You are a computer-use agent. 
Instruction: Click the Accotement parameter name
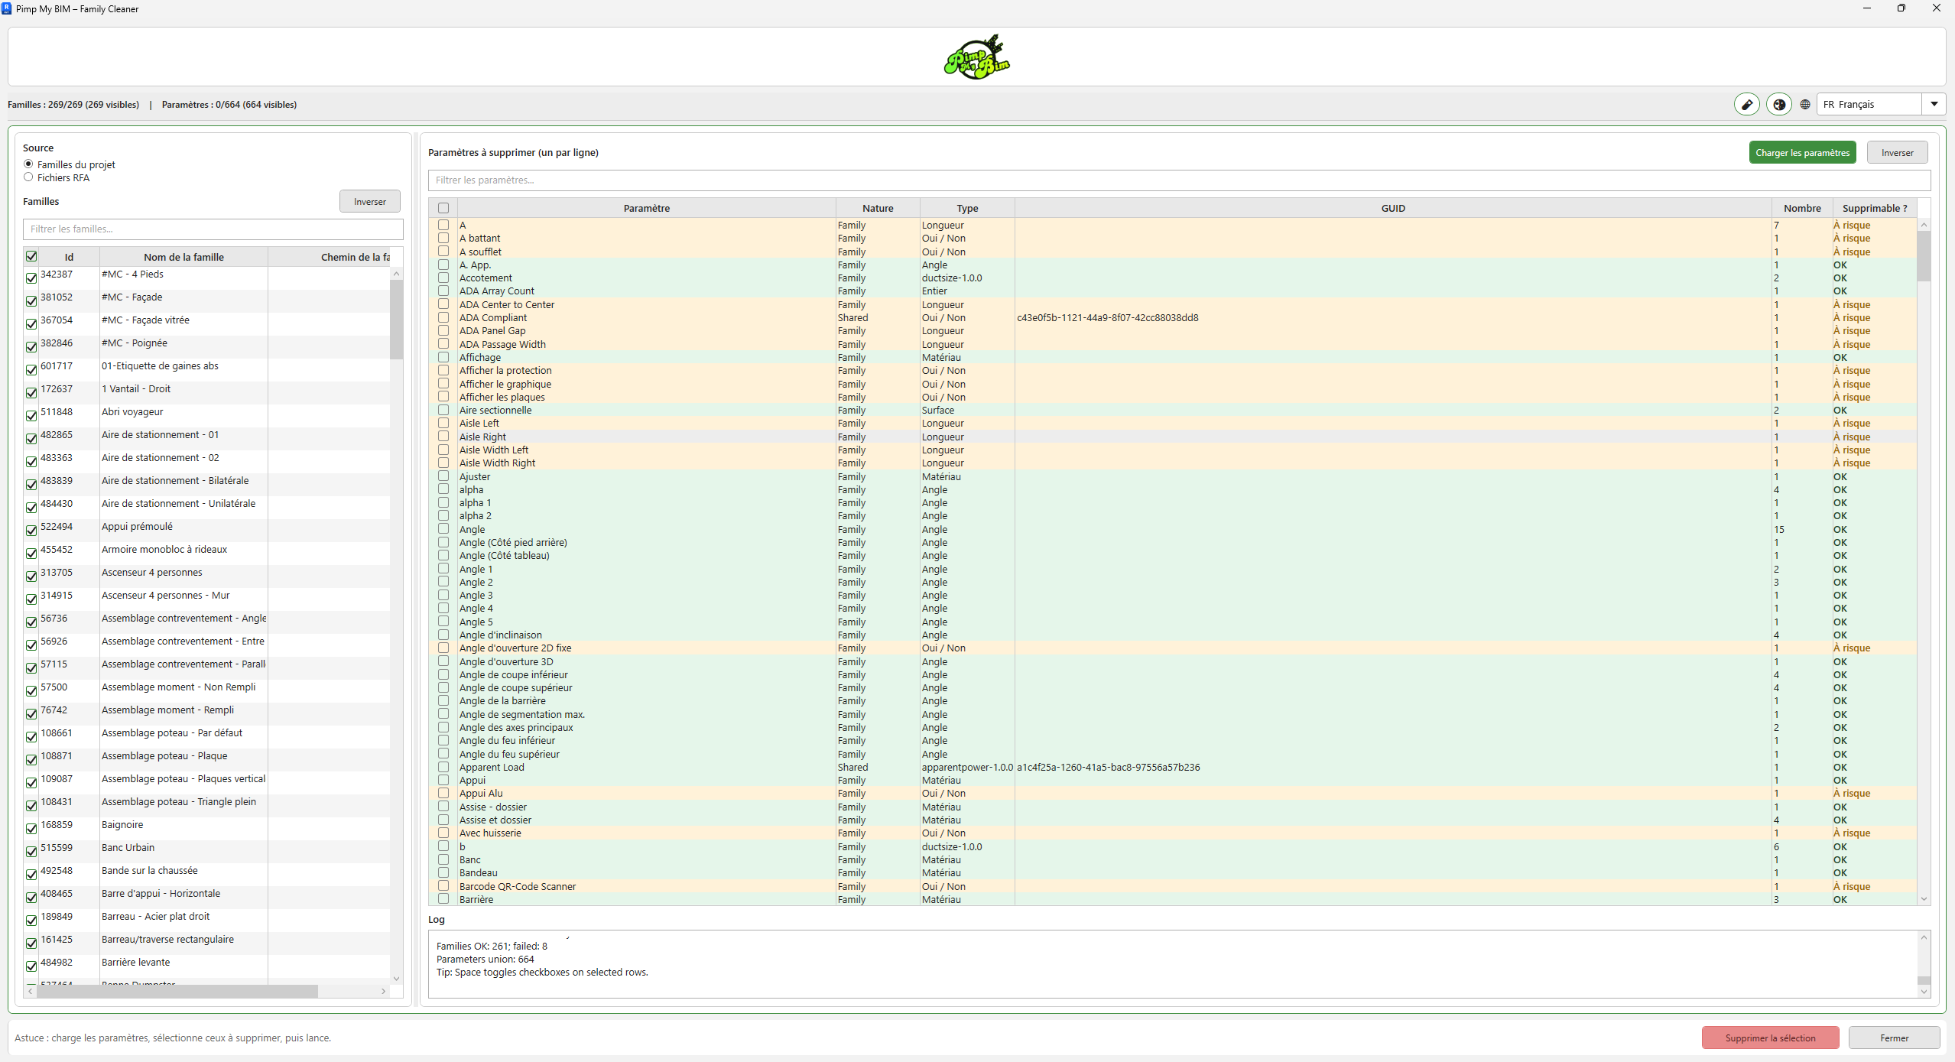486,278
